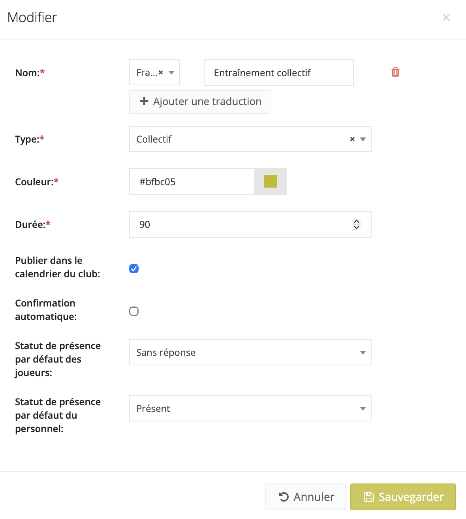Image resolution: width=466 pixels, height=519 pixels.
Task: Expand the Type dropdown arrow
Action: pos(363,139)
